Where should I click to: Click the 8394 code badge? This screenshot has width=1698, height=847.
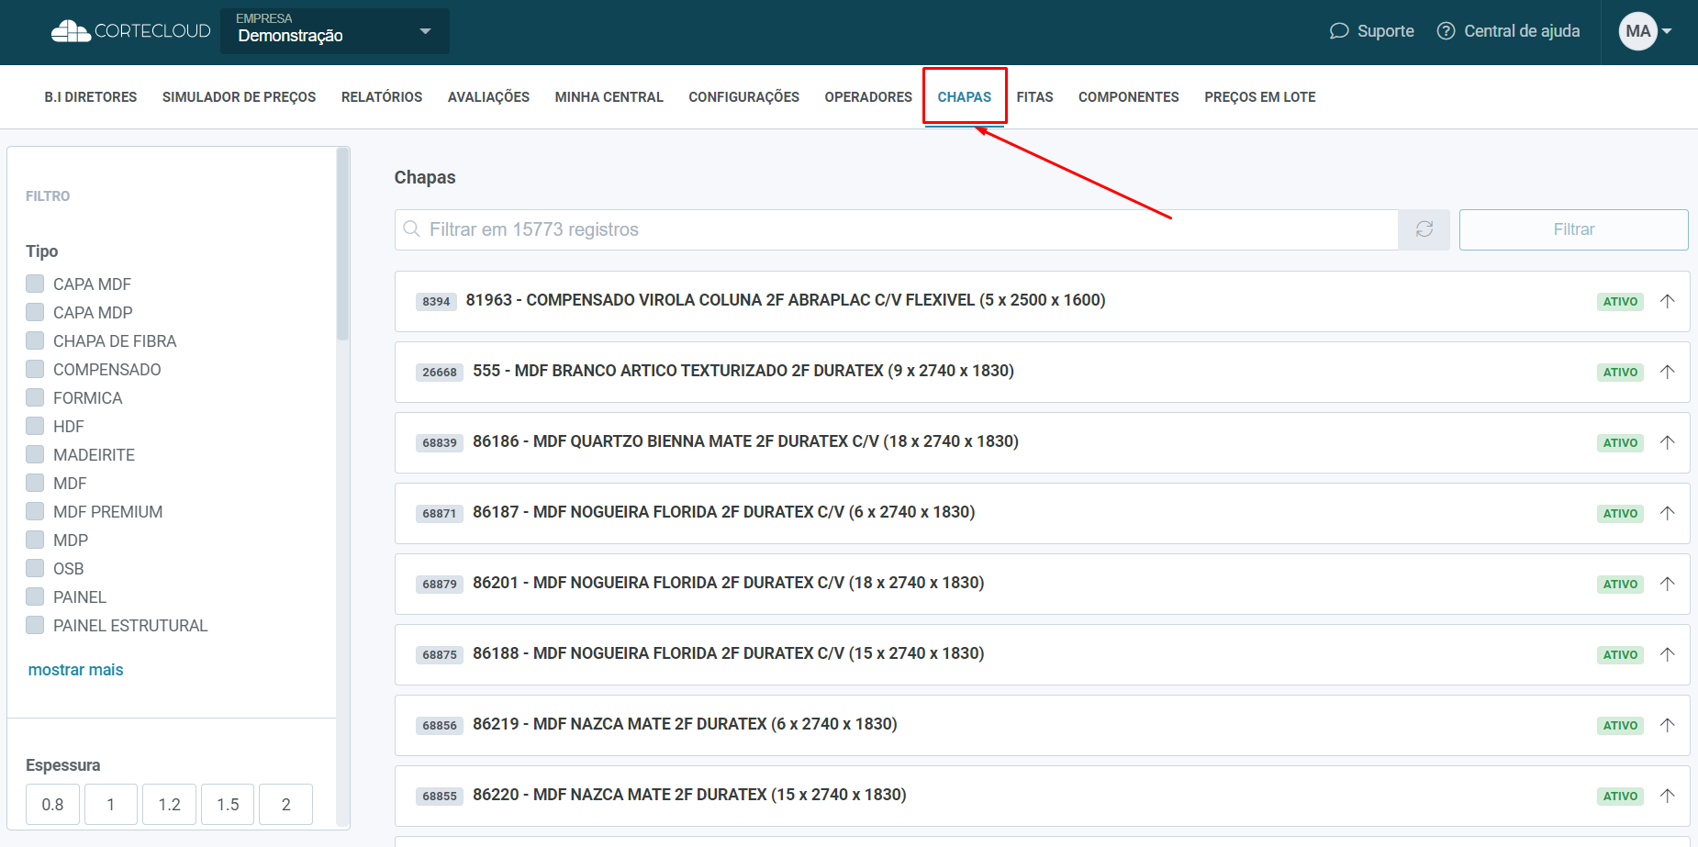coord(436,301)
